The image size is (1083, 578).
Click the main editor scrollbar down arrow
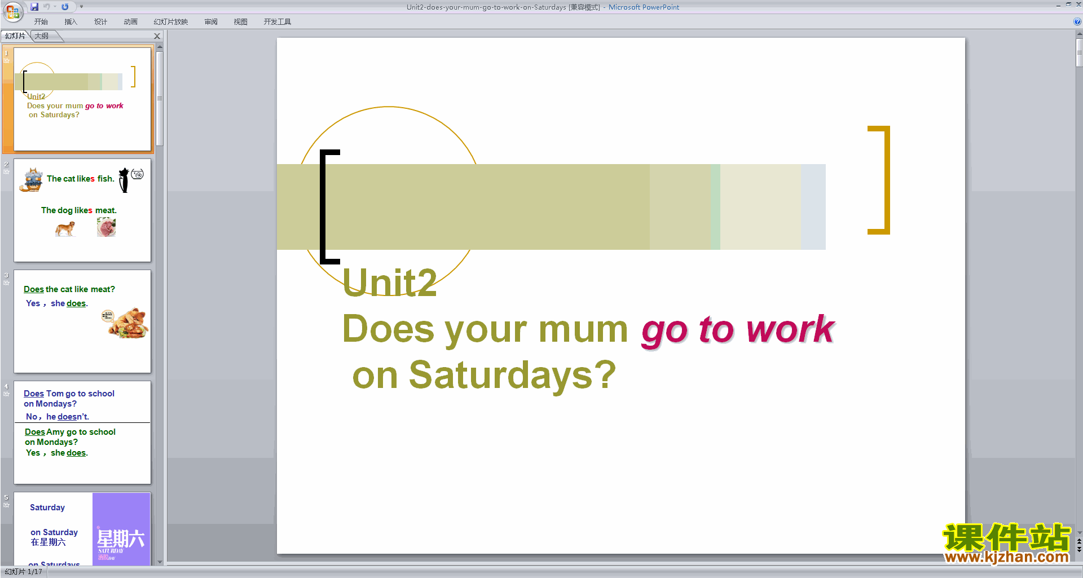pyautogui.click(x=1079, y=532)
